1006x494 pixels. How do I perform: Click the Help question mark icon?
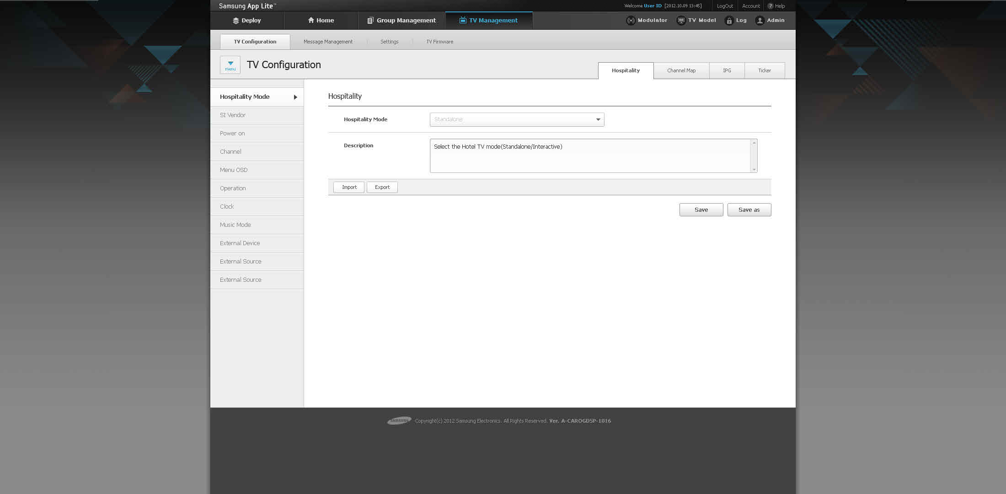tap(771, 6)
